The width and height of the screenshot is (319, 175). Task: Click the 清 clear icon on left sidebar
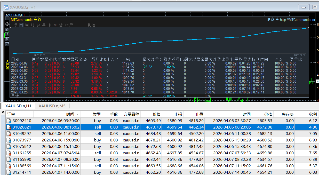click(x=7, y=29)
